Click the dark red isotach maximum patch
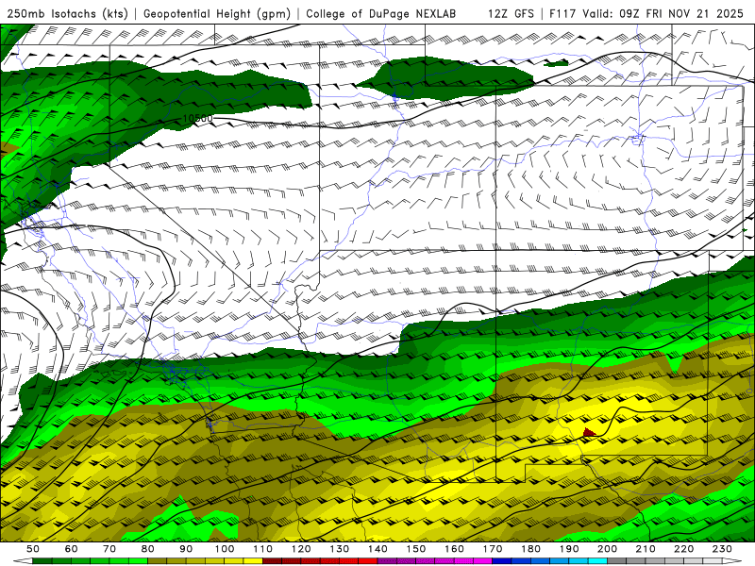755x566 pixels. tap(589, 432)
